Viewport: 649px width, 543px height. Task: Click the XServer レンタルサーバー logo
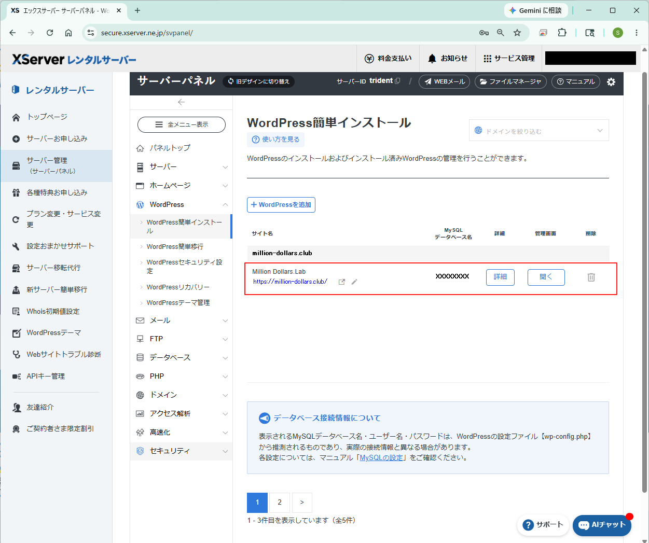pyautogui.click(x=74, y=60)
